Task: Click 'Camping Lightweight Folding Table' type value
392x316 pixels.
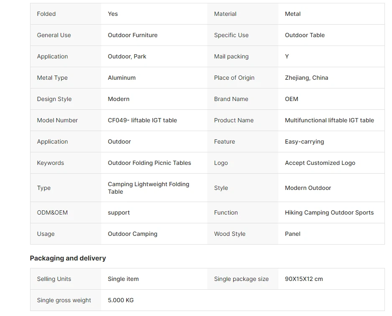Action: [148, 188]
